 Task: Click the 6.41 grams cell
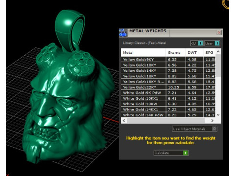coord(176,98)
